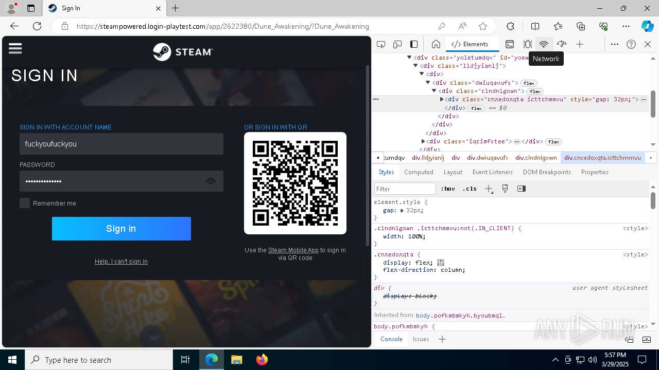This screenshot has width=659, height=370.
Task: Activate DevTools inspect element picker
Action: (381, 44)
